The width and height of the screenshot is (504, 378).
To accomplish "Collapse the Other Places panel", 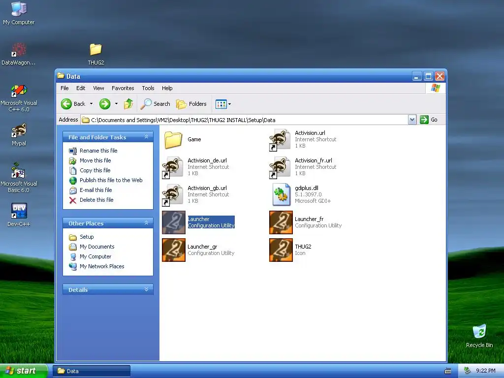I will (146, 223).
